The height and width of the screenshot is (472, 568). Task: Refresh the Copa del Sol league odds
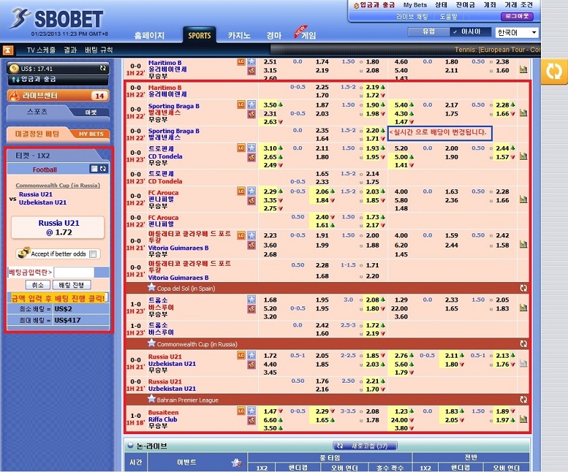click(523, 288)
